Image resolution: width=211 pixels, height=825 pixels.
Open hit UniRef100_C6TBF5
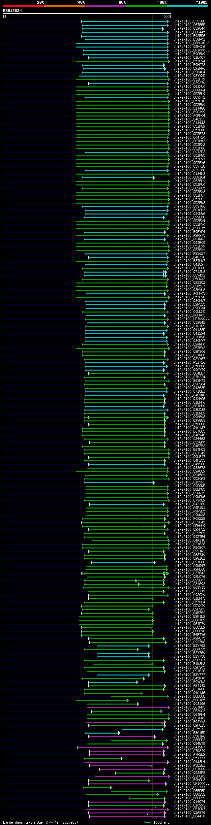pos(189,25)
